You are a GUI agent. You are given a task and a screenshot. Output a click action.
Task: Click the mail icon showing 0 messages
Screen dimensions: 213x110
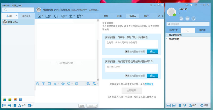click(30, 105)
